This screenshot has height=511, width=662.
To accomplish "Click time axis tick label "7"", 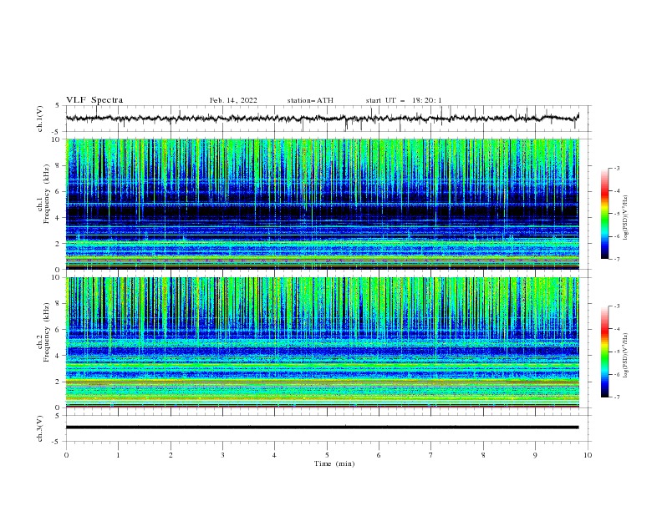I will [431, 455].
